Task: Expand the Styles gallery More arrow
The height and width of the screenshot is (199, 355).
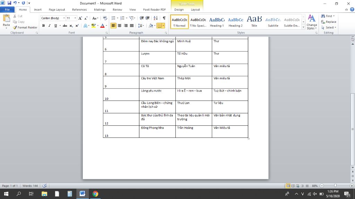Action: click(x=303, y=27)
